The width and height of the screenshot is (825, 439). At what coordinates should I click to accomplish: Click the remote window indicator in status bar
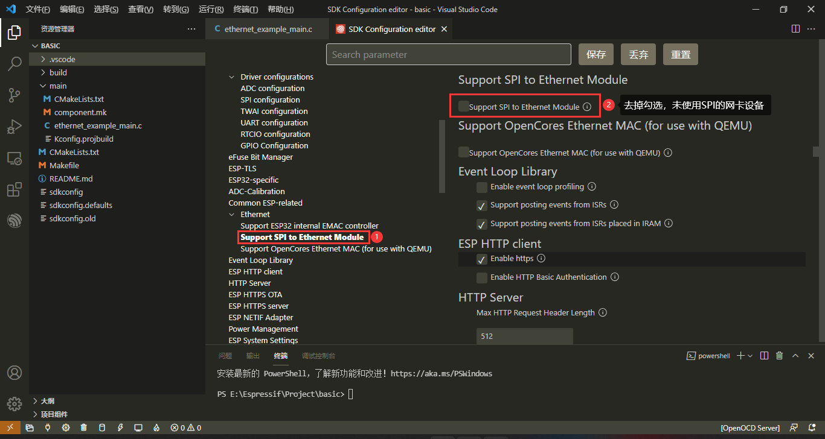click(x=10, y=428)
